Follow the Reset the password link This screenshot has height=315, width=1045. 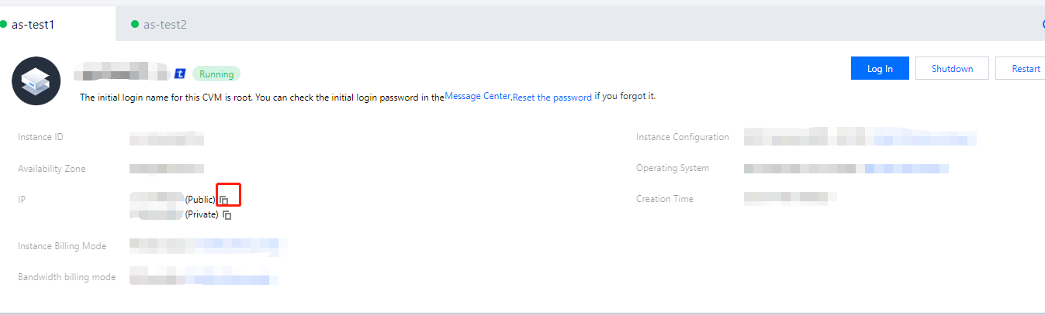[552, 97]
